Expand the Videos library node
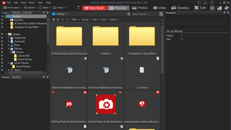The height and width of the screenshot is (130, 231). pos(9,70)
